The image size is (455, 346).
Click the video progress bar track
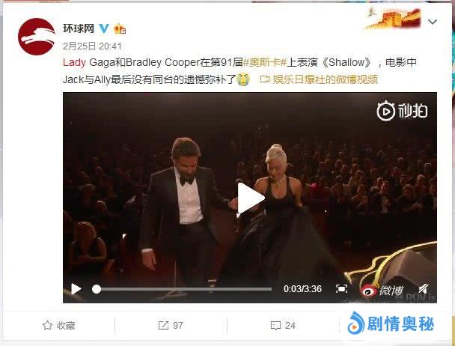tap(182, 289)
